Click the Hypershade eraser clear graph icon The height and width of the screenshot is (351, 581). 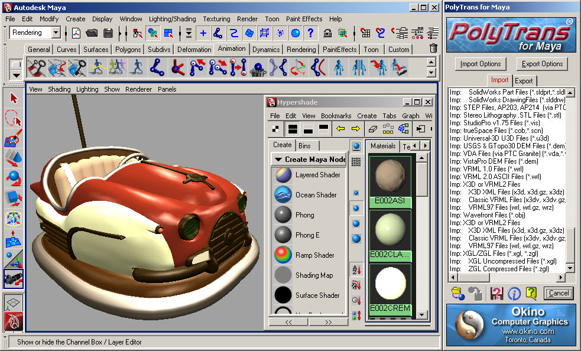point(372,129)
